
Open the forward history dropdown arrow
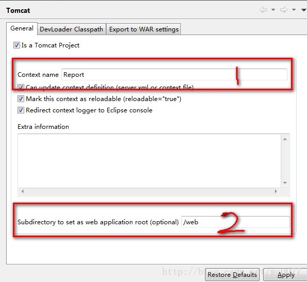pyautogui.click(x=294, y=10)
